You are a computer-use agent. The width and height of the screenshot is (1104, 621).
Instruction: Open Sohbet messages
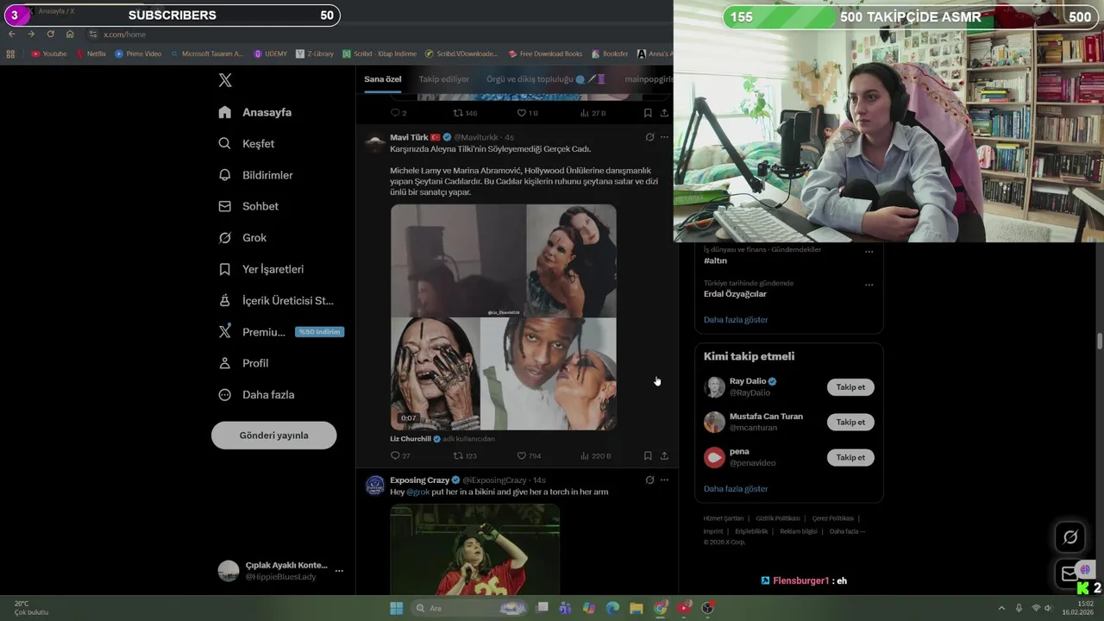(x=248, y=206)
